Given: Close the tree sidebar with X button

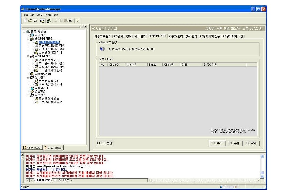Looking at the screenshot, I should click(x=86, y=27).
